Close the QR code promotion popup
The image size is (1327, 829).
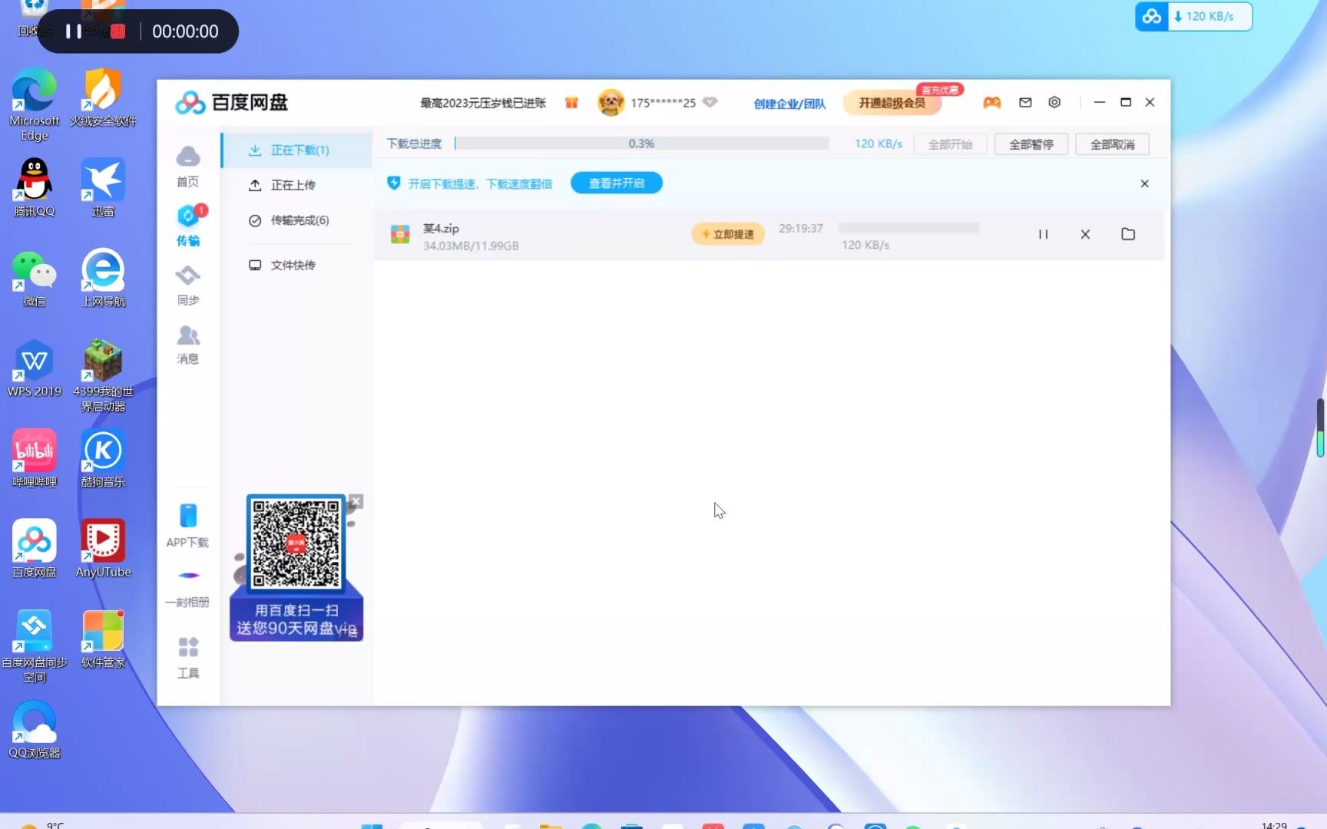[356, 501]
